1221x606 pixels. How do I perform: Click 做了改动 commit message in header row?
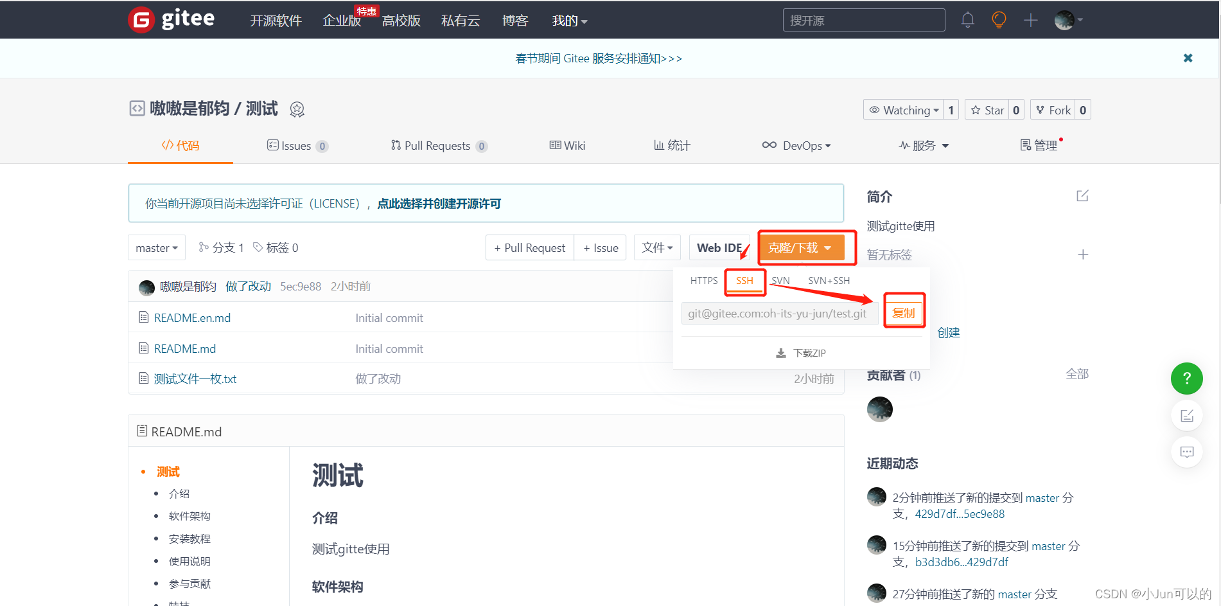(x=249, y=287)
